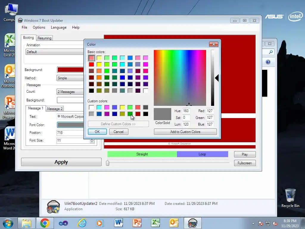
Task: Switch to the Resuming tab
Action: point(44,38)
